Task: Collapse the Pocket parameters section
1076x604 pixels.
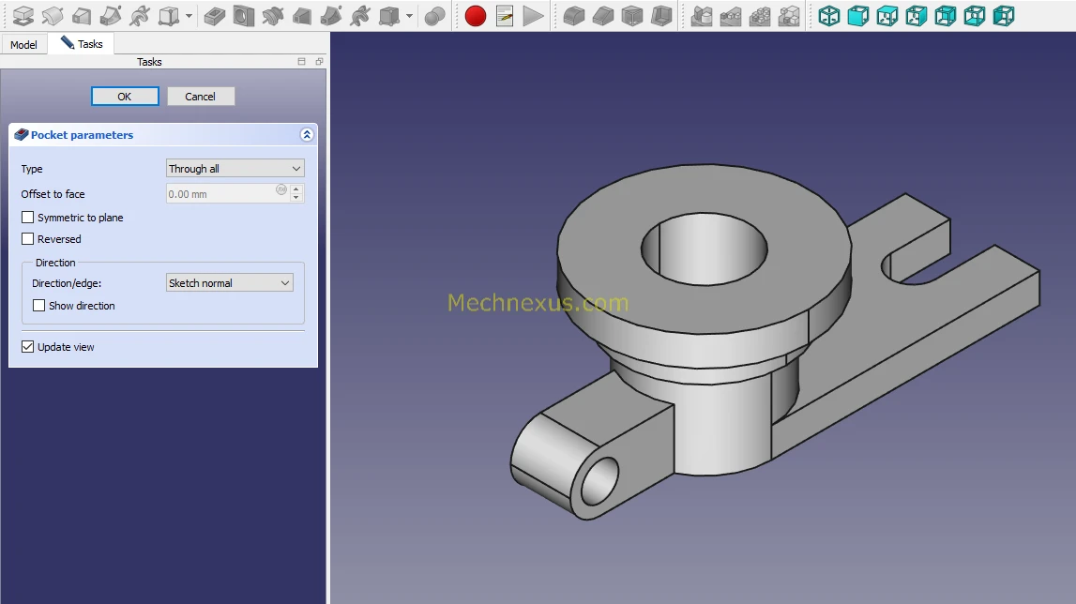Action: (x=307, y=135)
